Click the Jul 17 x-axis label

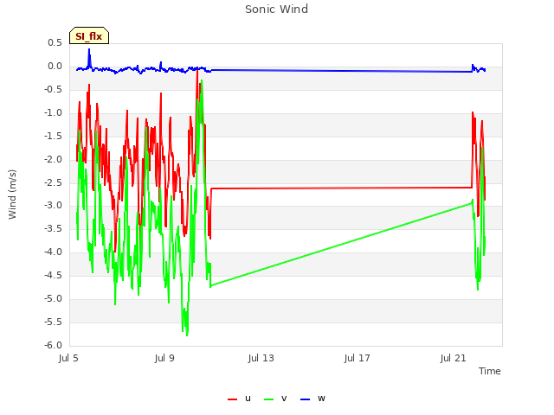[357, 358]
